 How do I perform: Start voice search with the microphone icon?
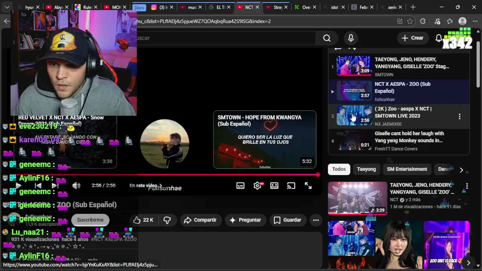coord(351,38)
